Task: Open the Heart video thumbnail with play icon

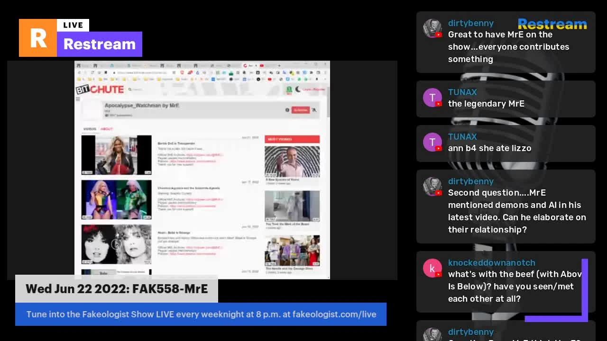Action: 116,244
